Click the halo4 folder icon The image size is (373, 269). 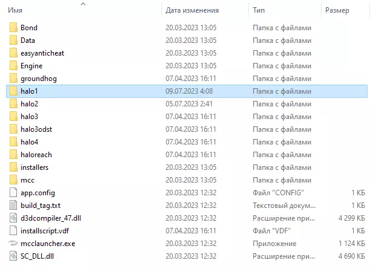13,142
